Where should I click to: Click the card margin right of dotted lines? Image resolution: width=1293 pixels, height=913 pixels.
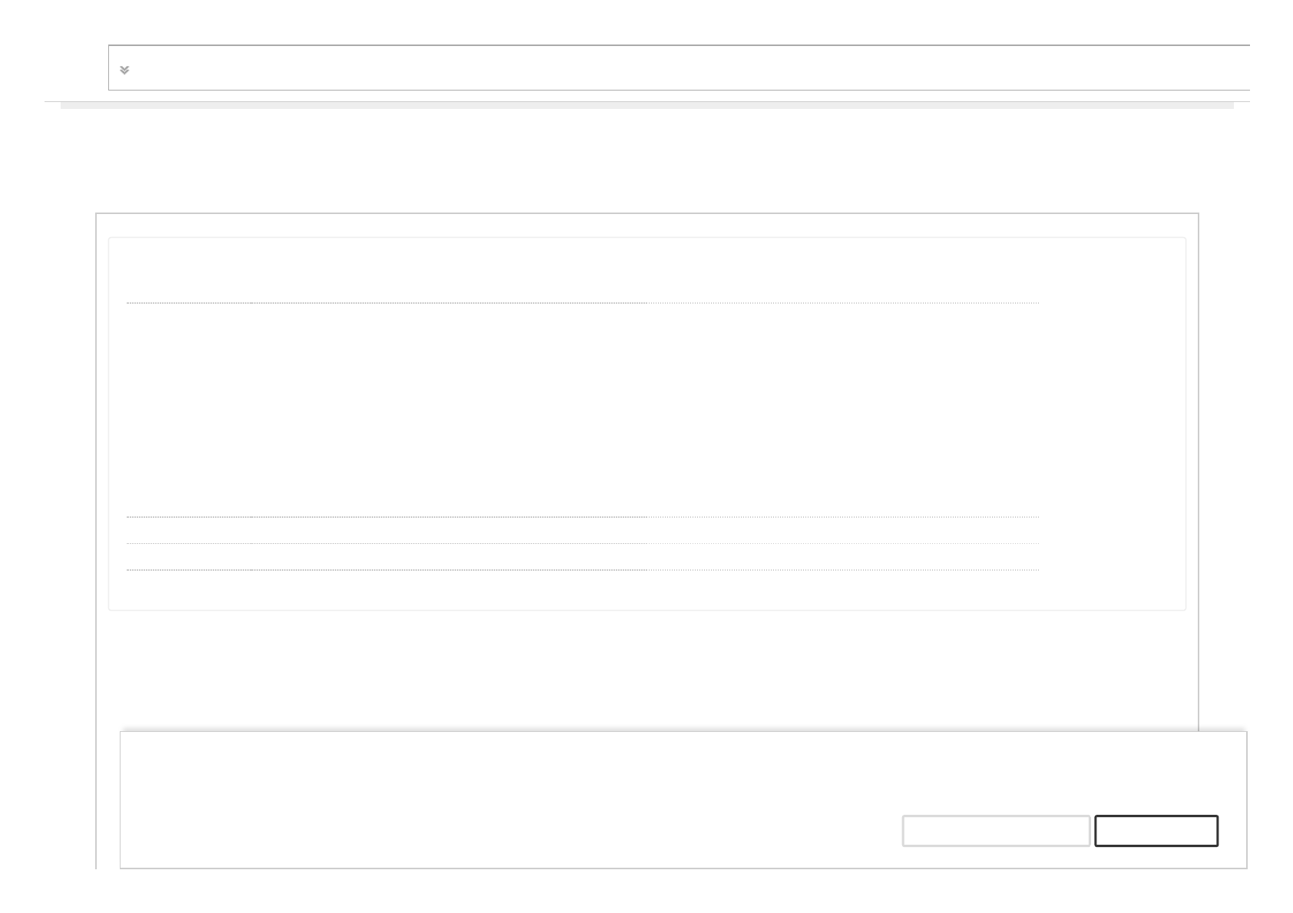coord(1112,422)
